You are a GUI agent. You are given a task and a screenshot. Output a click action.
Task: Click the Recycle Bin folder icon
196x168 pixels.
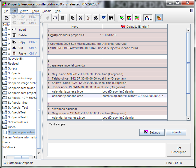[5, 59]
